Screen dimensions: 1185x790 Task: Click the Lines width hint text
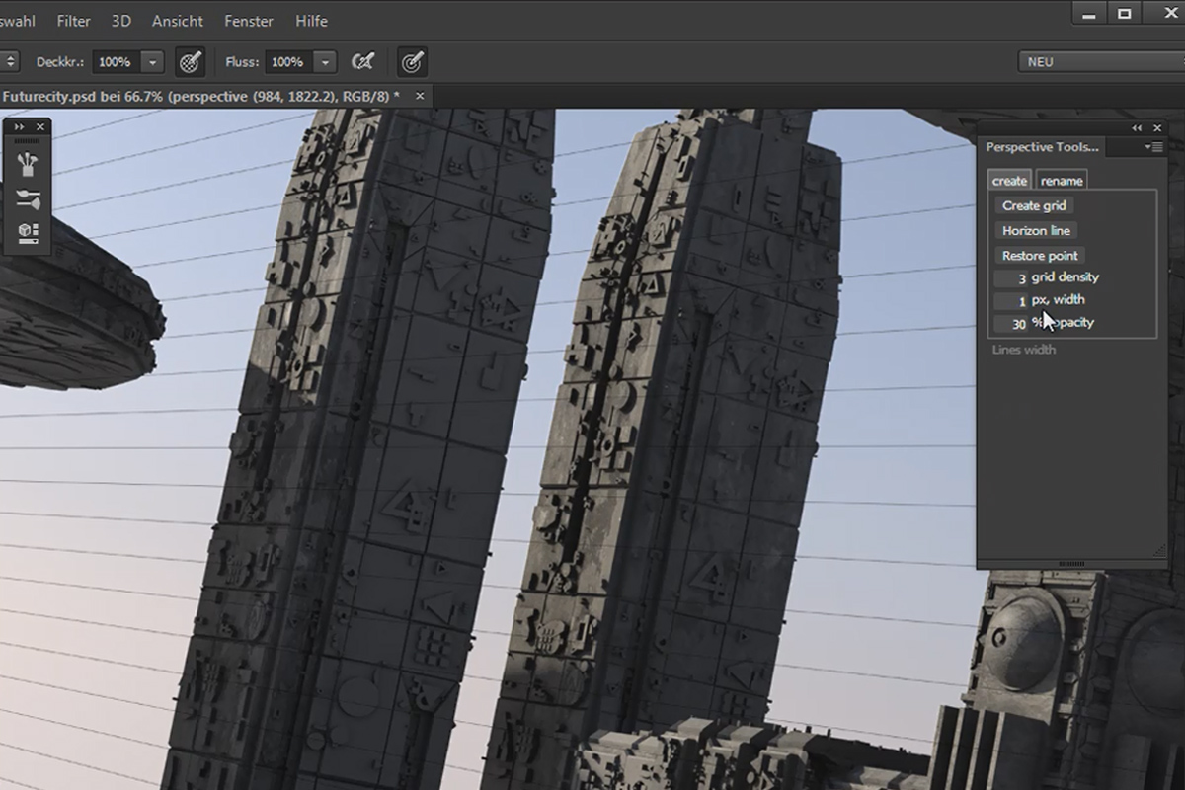(1023, 350)
